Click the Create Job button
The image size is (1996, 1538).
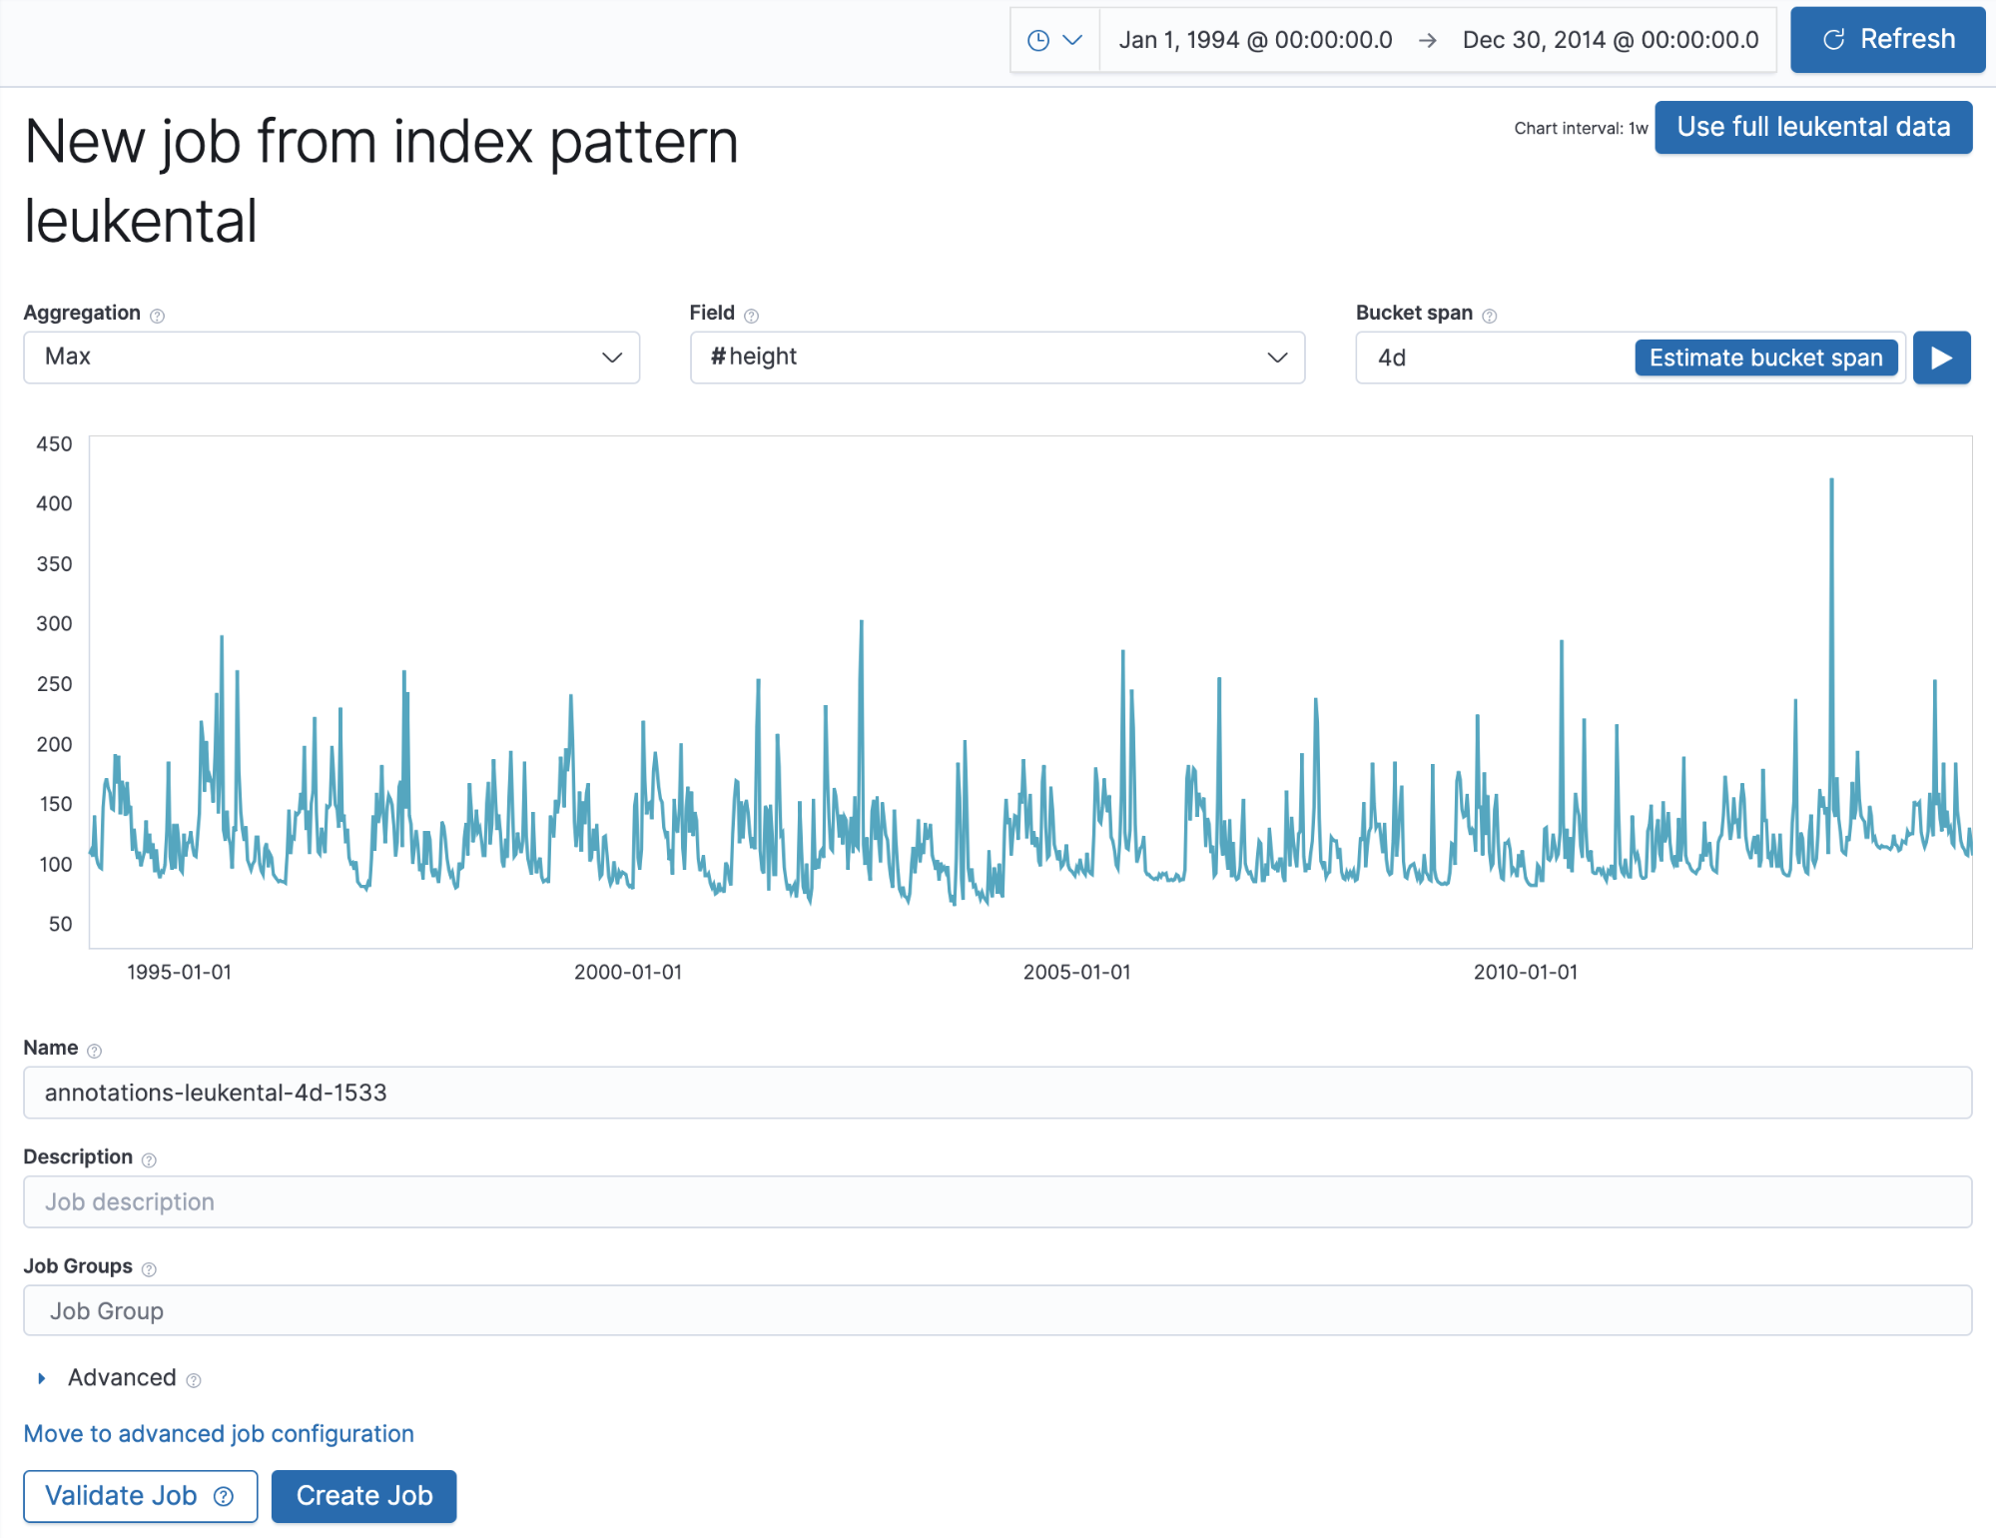(363, 1495)
